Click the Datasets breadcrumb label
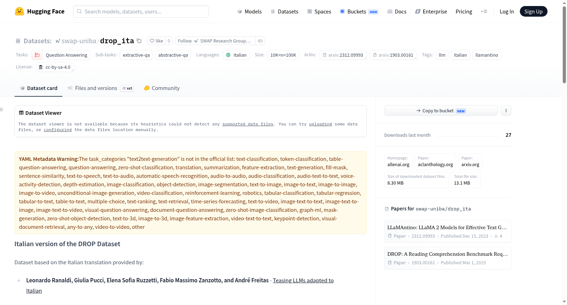This screenshot has width=567, height=305. click(x=38, y=41)
